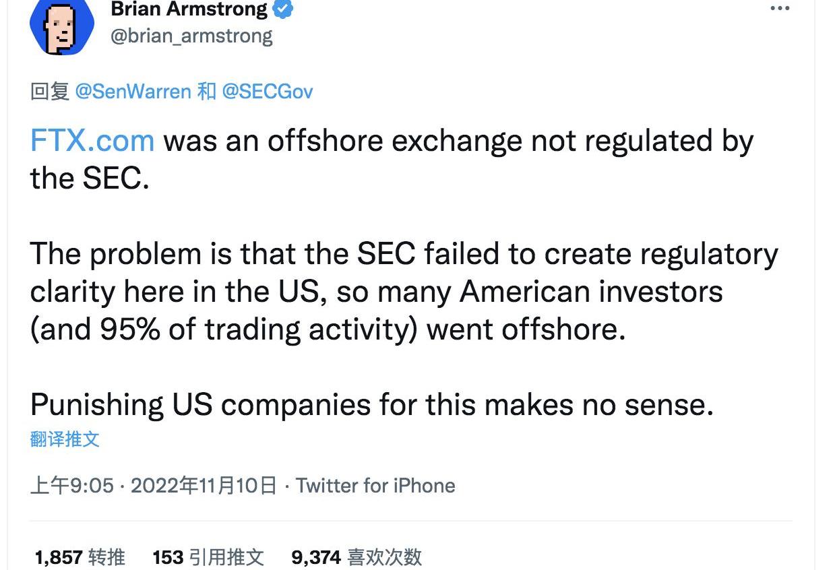Click the "the SEC." text ending the first paragraph
Screen dimensions: 833x570
[x=90, y=178]
